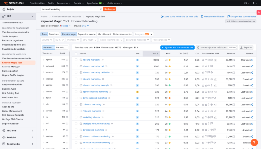
Task: Open Cours sur la recherche de mots clés link
Action: 179,16
